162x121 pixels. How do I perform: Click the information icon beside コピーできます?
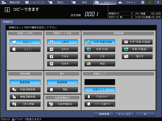(7, 10)
